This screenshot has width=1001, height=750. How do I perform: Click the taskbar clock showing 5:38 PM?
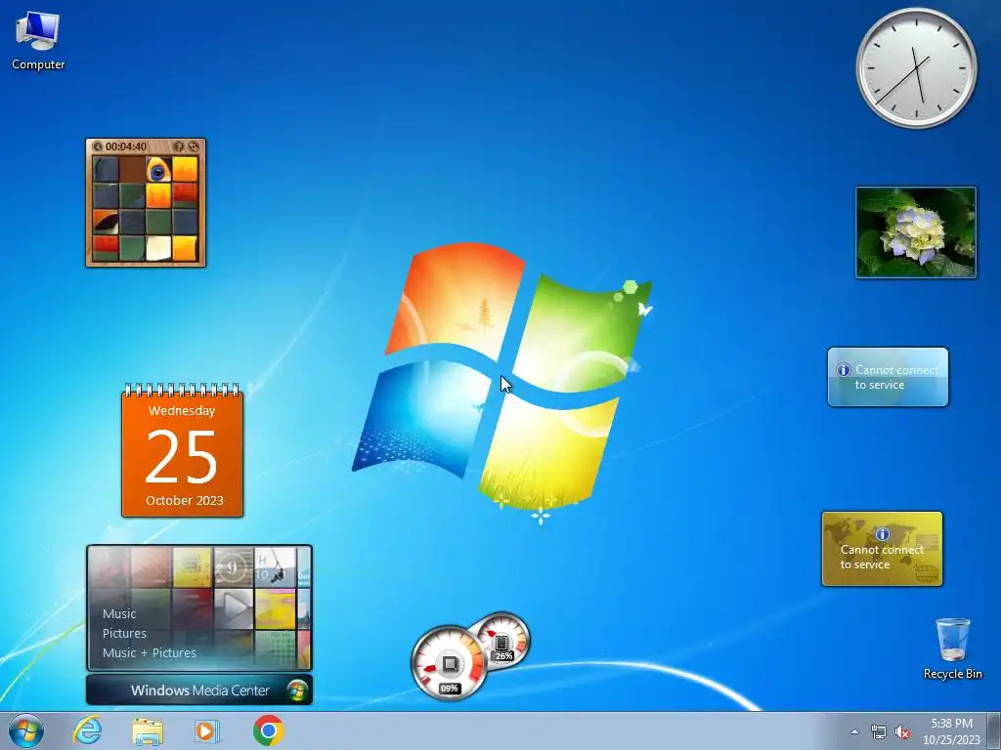(x=951, y=731)
